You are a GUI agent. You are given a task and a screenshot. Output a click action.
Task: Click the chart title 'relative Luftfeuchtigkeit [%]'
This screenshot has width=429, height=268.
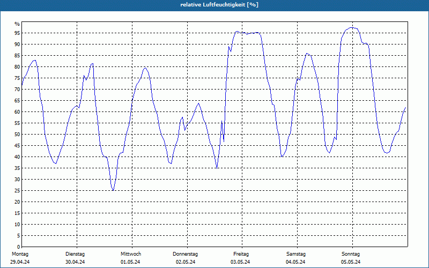(219, 5)
